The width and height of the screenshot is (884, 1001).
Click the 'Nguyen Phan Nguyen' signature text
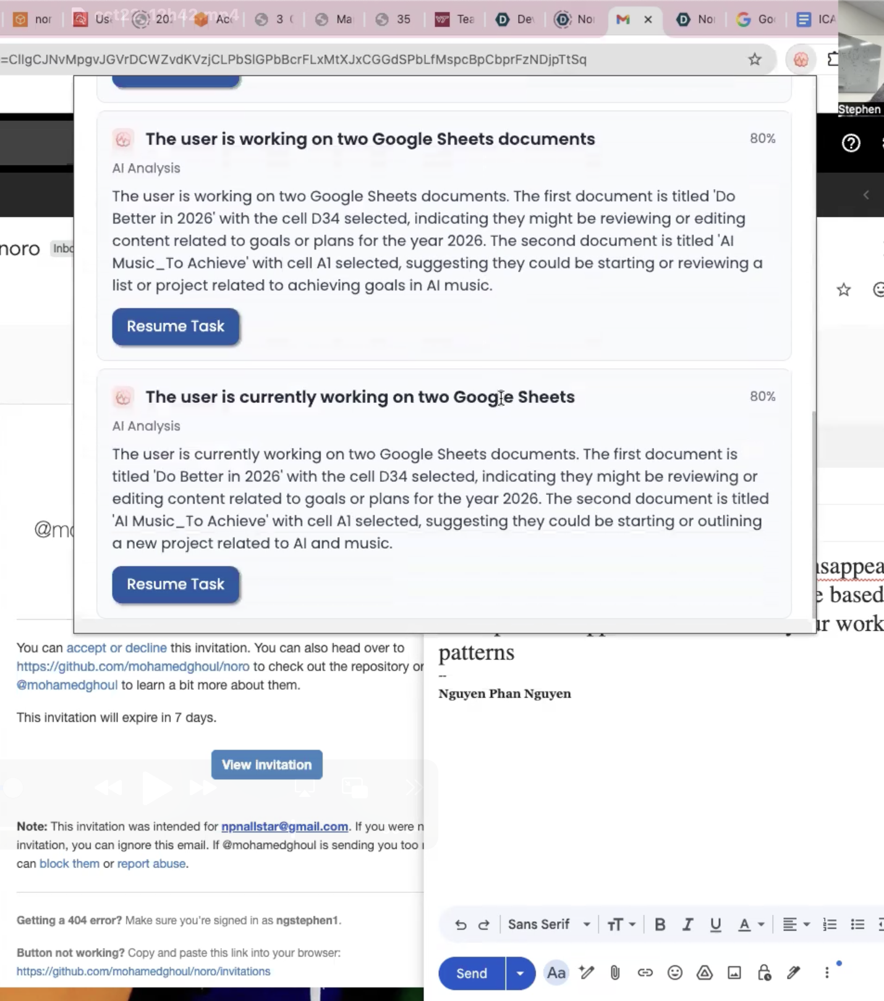505,693
